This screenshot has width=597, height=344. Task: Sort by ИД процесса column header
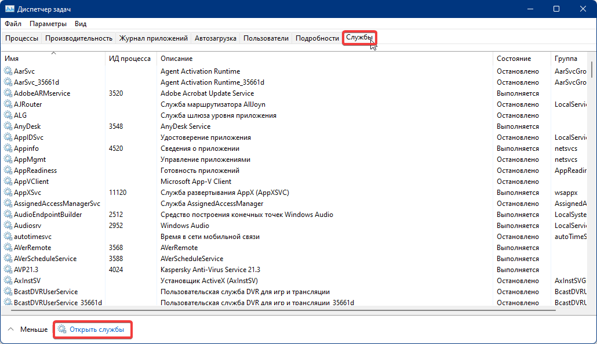click(130, 59)
